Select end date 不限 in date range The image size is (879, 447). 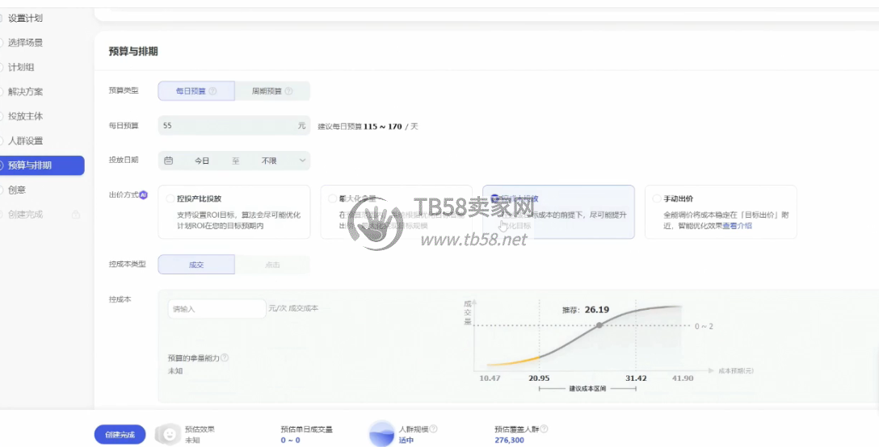click(269, 161)
